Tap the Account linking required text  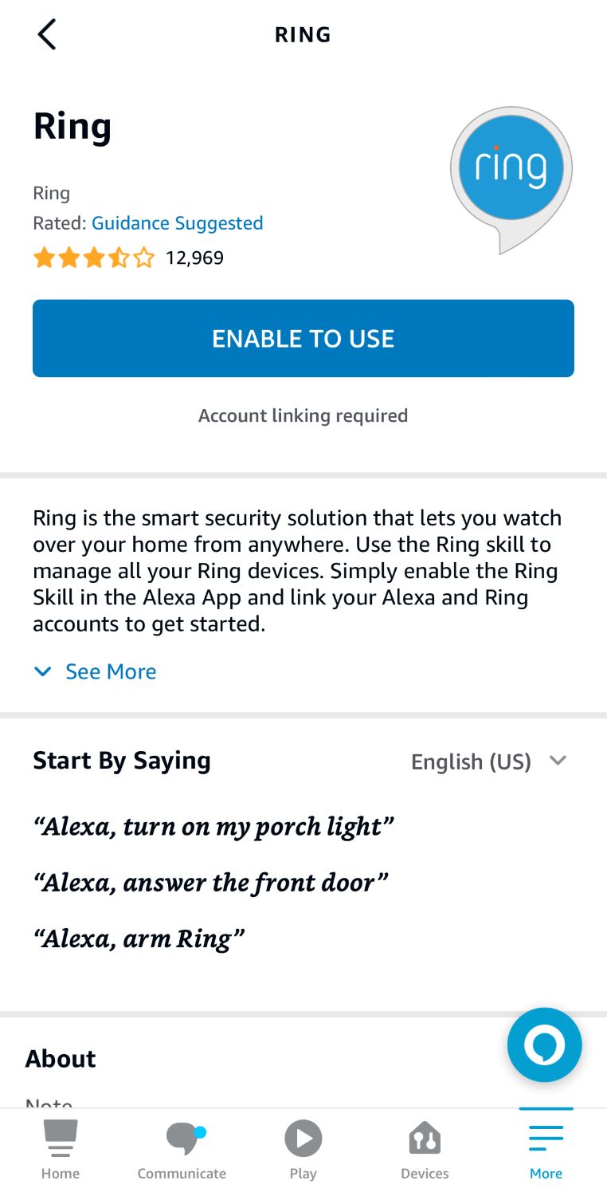pyautogui.click(x=303, y=415)
